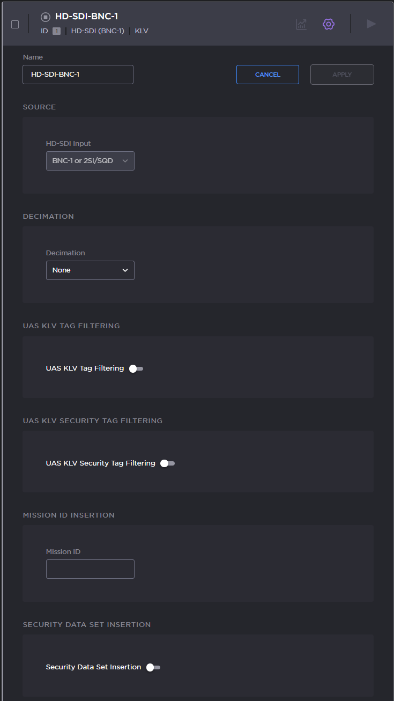The height and width of the screenshot is (701, 394).
Task: Click the ID number 1 badge
Action: (x=56, y=31)
